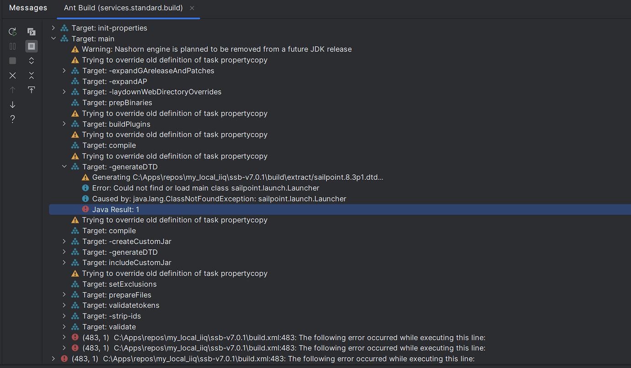Expand all nodes in the message tree

click(31, 60)
